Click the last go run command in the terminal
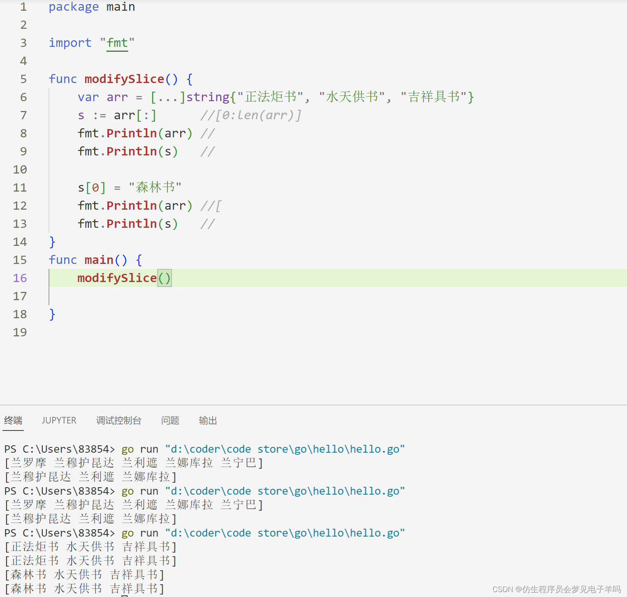627x597 pixels. [263, 533]
